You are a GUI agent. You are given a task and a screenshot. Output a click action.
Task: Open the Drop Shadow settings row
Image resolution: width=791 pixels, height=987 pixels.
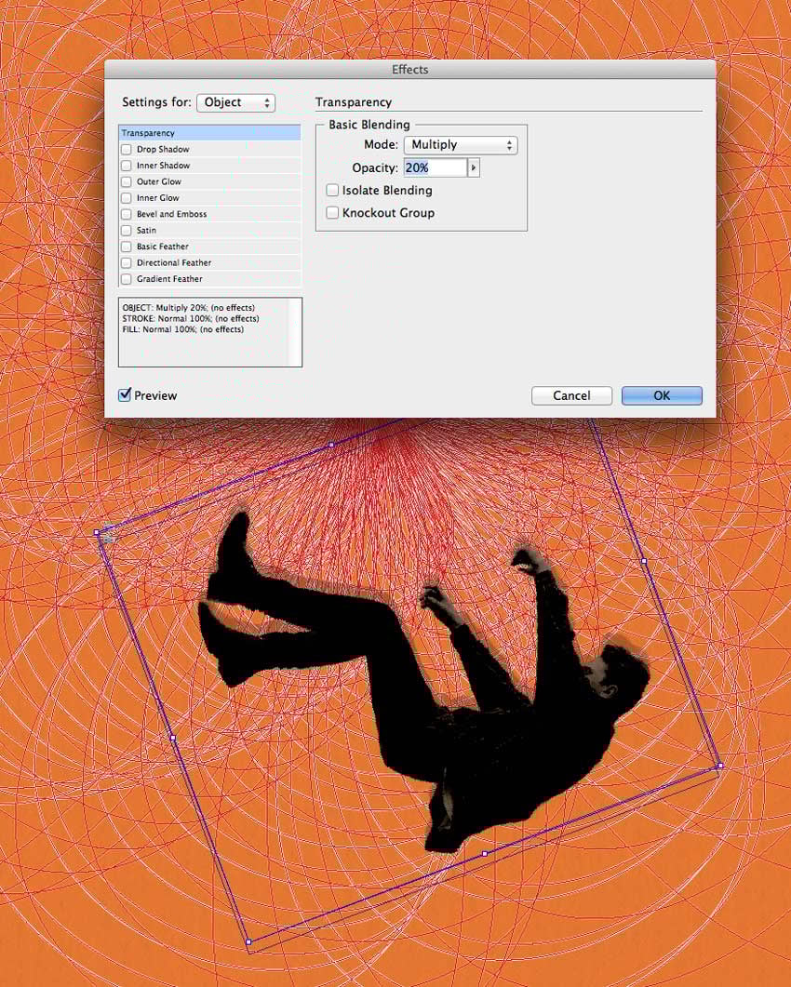click(209, 149)
